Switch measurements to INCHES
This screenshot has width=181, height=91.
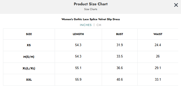pyautogui.click(x=86, y=25)
